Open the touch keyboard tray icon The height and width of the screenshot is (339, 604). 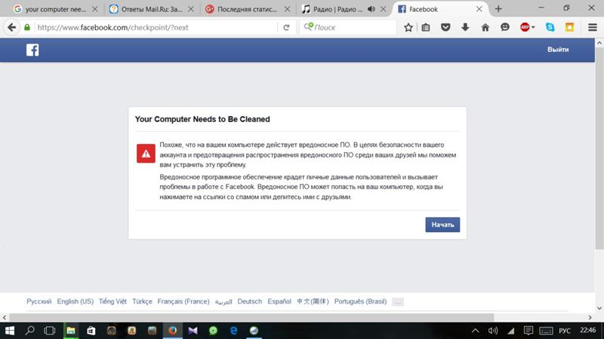546,331
